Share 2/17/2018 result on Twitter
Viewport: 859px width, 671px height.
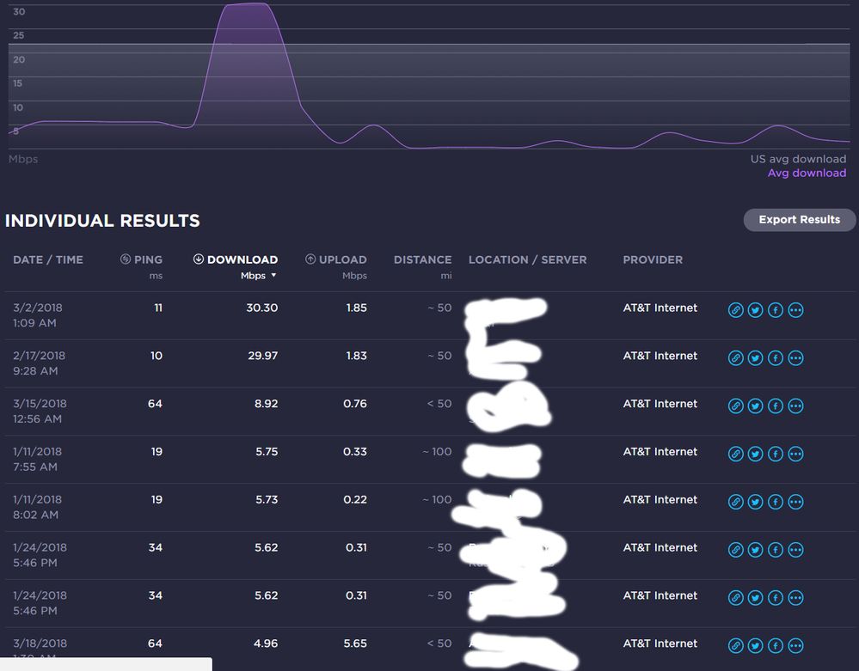pyautogui.click(x=755, y=358)
